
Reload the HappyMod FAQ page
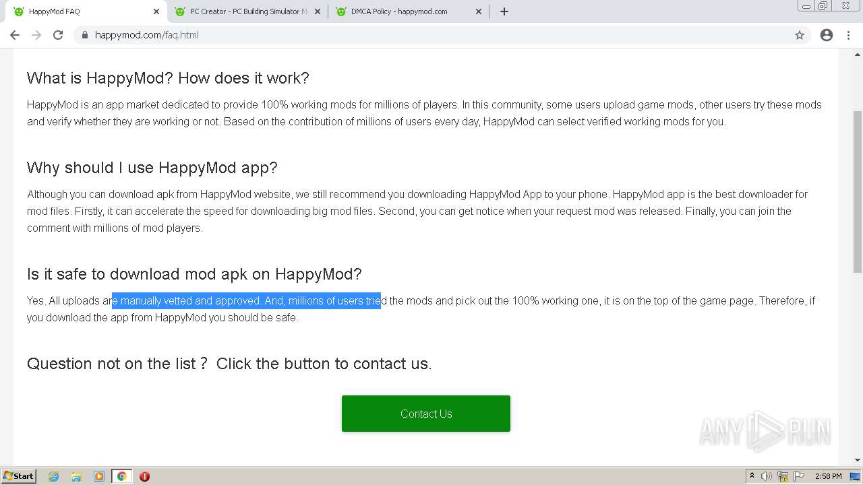click(x=58, y=35)
